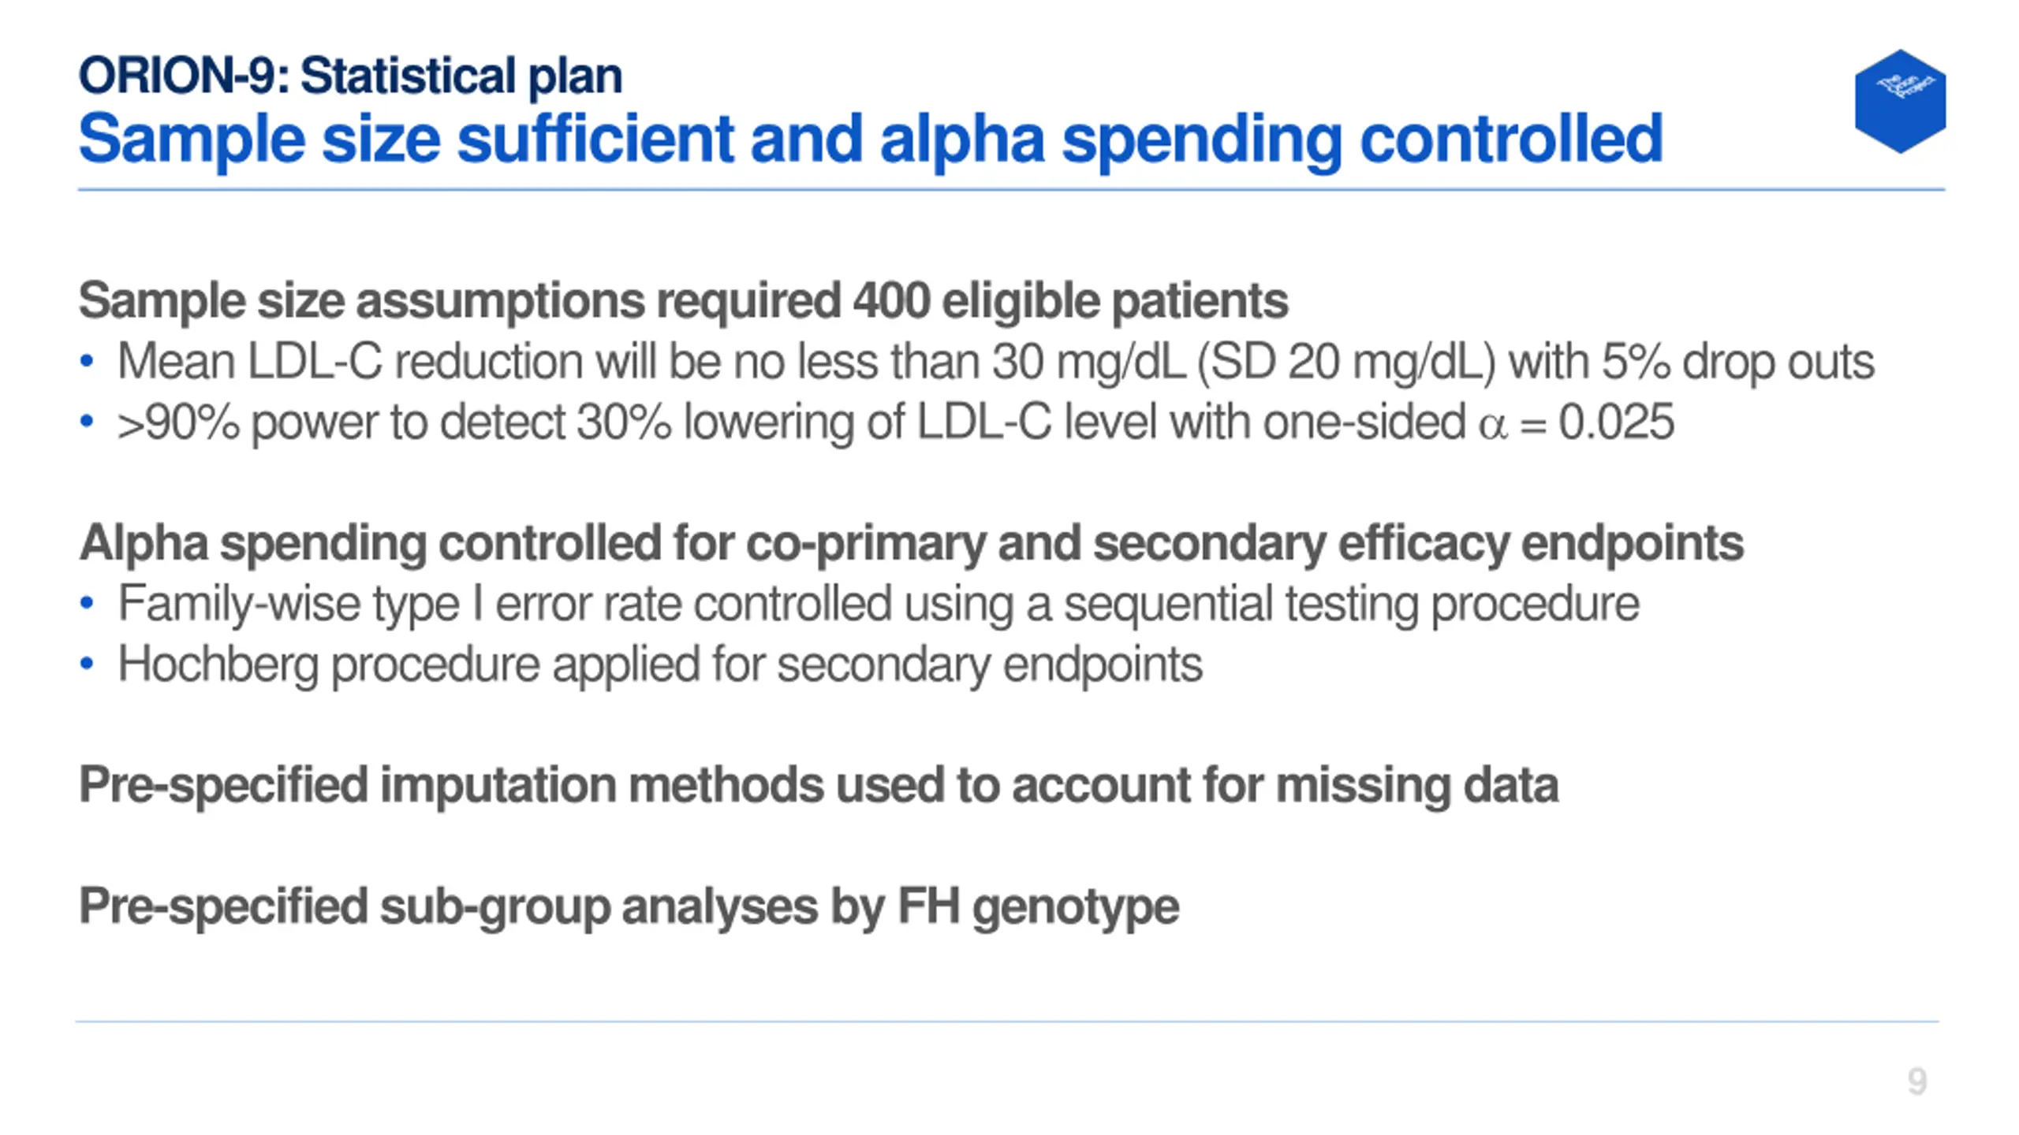Click the slide page number 9

point(1917,1081)
